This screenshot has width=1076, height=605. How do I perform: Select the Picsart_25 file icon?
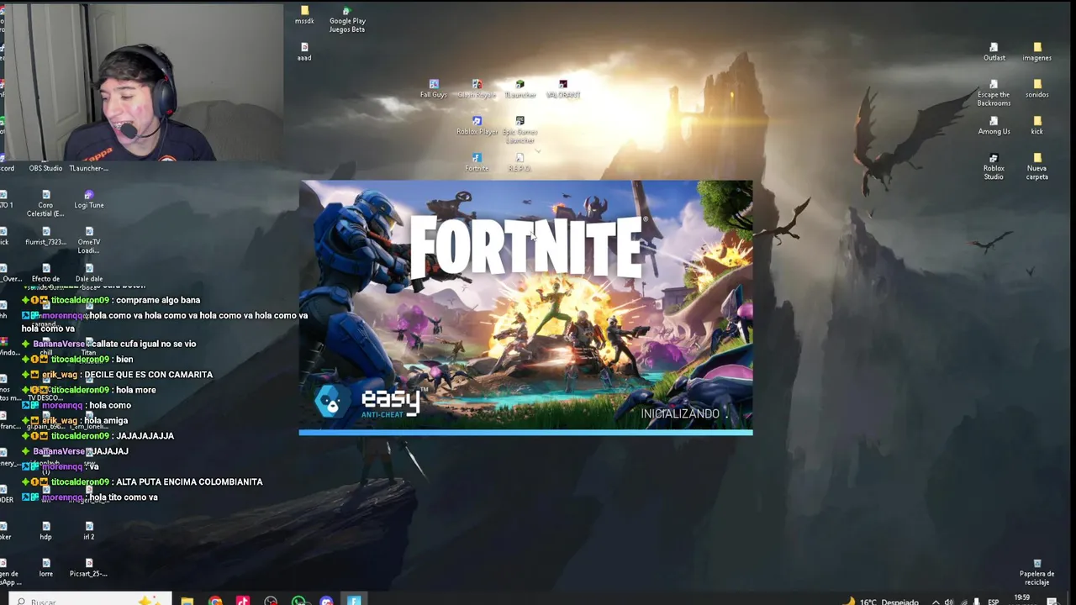tap(89, 569)
